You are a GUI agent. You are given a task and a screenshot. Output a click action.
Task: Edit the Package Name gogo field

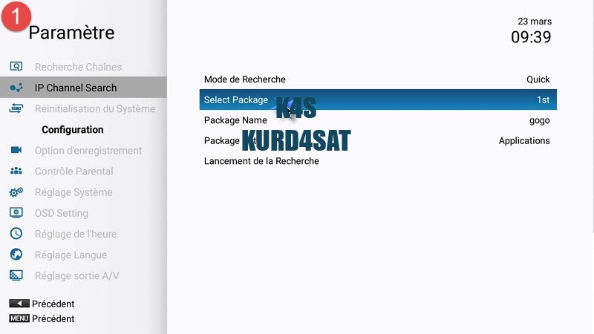click(539, 120)
